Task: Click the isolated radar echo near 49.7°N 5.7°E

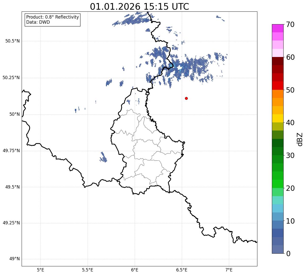Action: [x=103, y=157]
